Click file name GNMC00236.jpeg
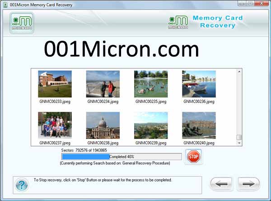Screen dimensions: 271x201 pos(199,101)
